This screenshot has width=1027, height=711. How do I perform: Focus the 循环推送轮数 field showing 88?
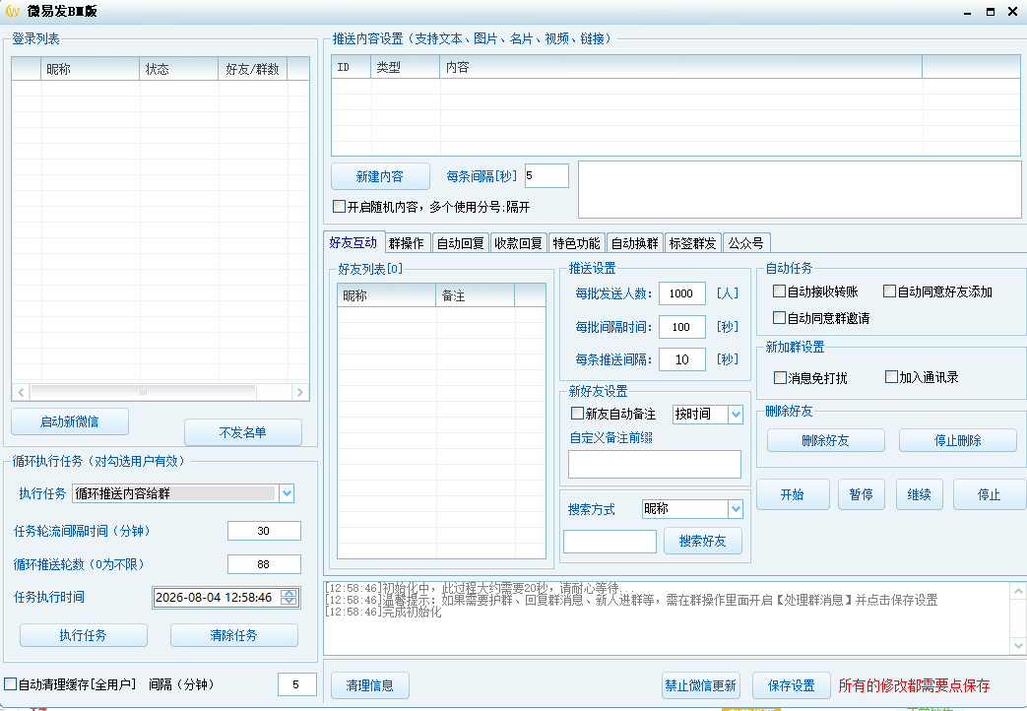[264, 564]
